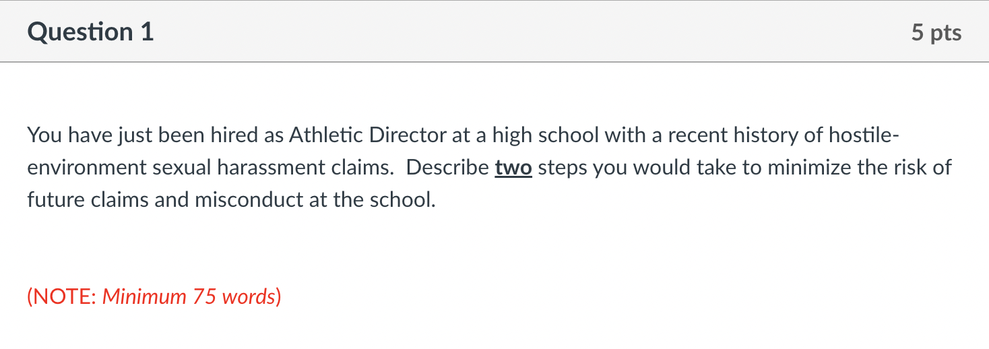The width and height of the screenshot is (989, 349).
Task: Click the underlined word "two"
Action: [x=513, y=167]
